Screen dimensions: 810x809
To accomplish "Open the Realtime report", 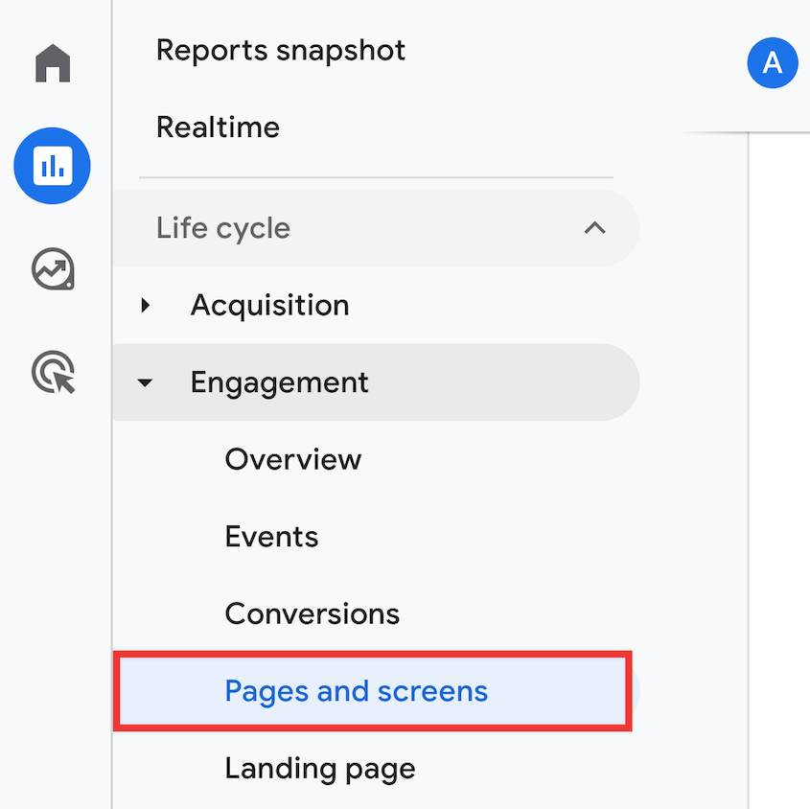I will [x=218, y=127].
